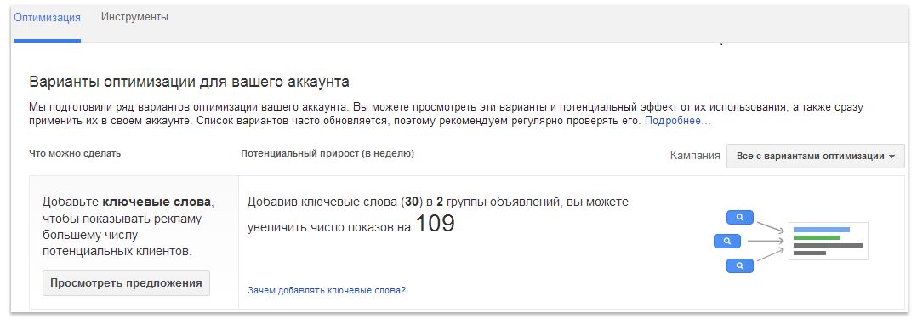The image size is (917, 319).
Task: Open Зачем добавлять ключевые слова? link
Action: coord(327,290)
